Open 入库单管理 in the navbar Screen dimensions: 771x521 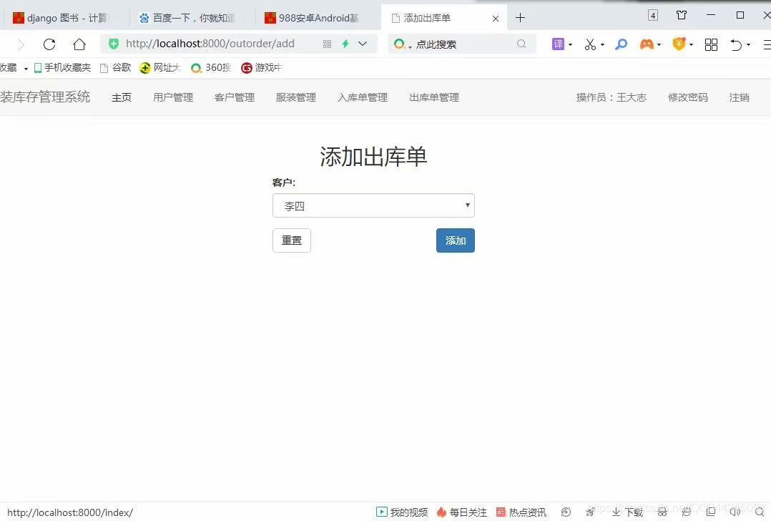[363, 97]
